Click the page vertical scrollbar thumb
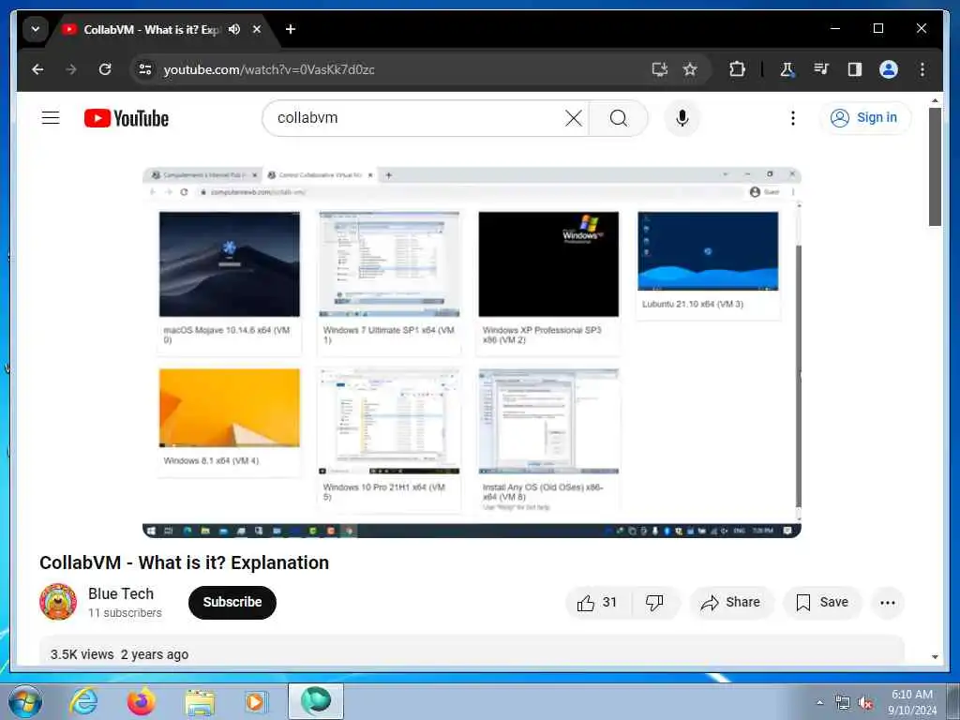The height and width of the screenshot is (720, 960). pyautogui.click(x=935, y=167)
